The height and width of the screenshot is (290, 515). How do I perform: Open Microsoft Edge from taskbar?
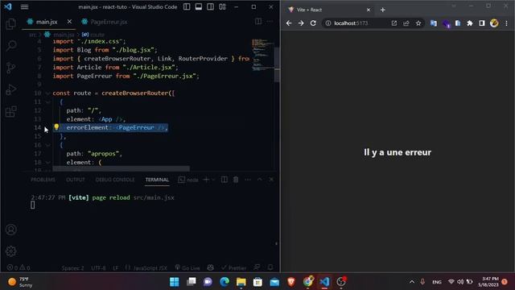click(225, 282)
